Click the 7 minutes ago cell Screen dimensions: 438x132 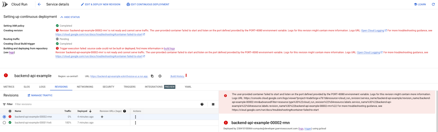[x=85, y=123]
